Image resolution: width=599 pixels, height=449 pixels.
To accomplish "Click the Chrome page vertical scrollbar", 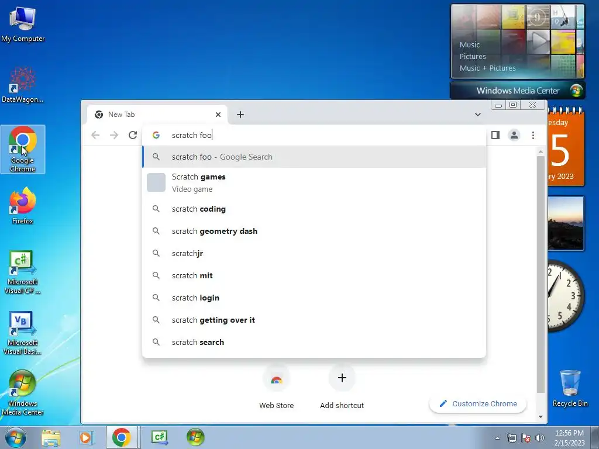I will click(x=541, y=274).
